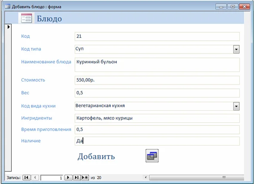
Task: Click the Наличие field containing Да
Action: click(157, 141)
